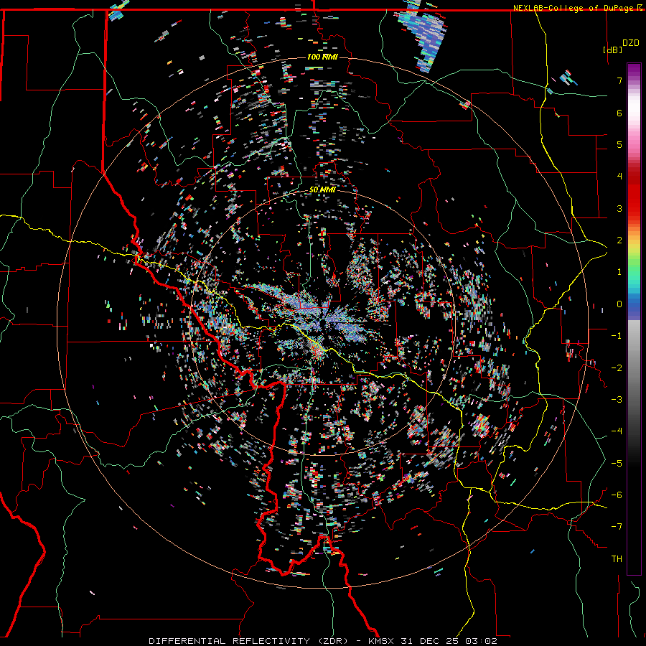Click the 3 value label on the color scale
This screenshot has height=646, width=646.
[619, 208]
